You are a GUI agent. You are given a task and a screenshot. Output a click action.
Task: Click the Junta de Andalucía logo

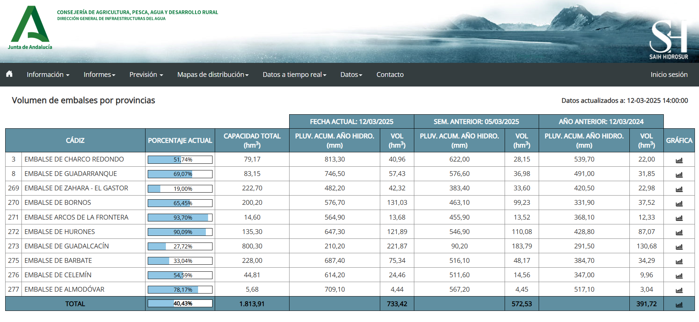[30, 28]
